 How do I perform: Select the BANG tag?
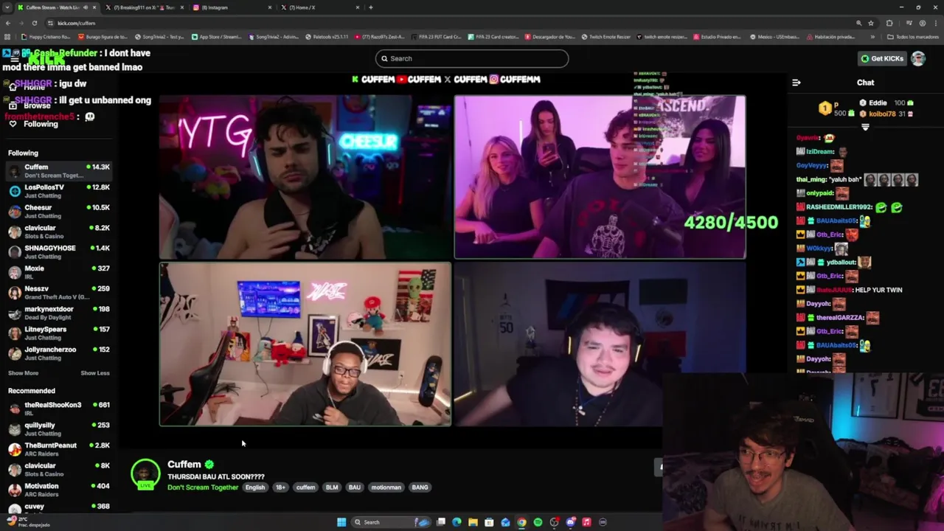click(420, 487)
